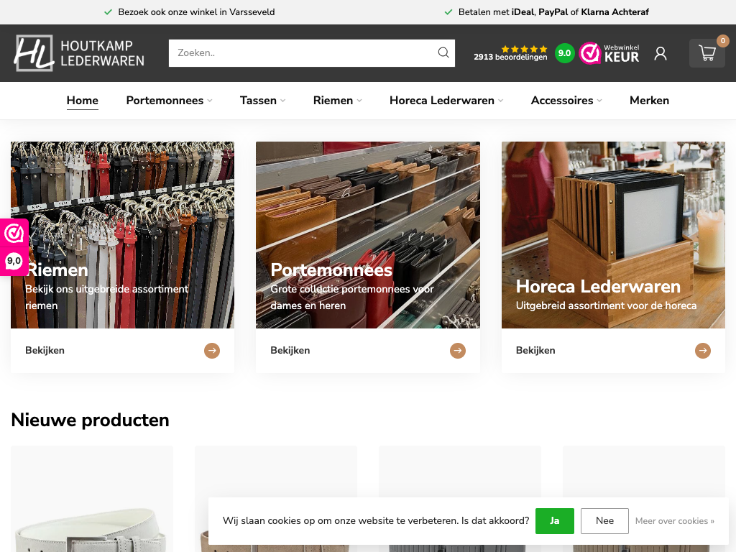The width and height of the screenshot is (736, 552).
Task: Open the pink Webwinkel Keur side widget
Action: click(14, 247)
